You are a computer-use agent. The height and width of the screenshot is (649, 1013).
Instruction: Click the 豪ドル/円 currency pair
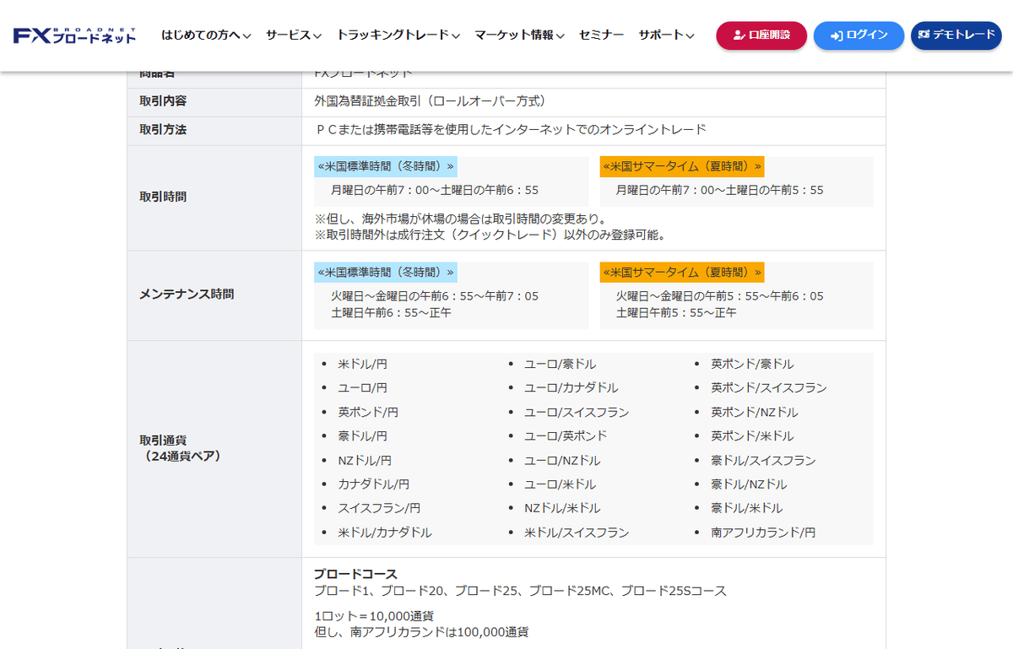tap(363, 436)
